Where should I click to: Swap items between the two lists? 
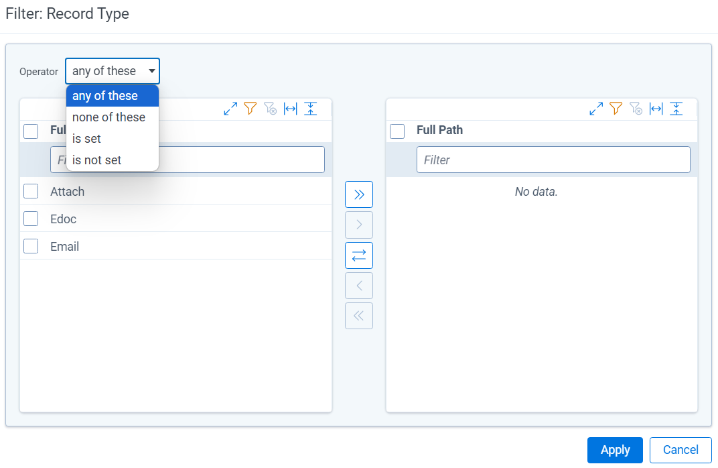point(359,255)
